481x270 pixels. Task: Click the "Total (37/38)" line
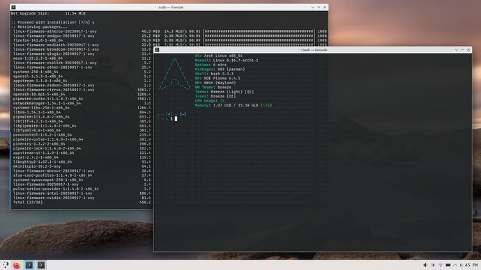coord(28,202)
